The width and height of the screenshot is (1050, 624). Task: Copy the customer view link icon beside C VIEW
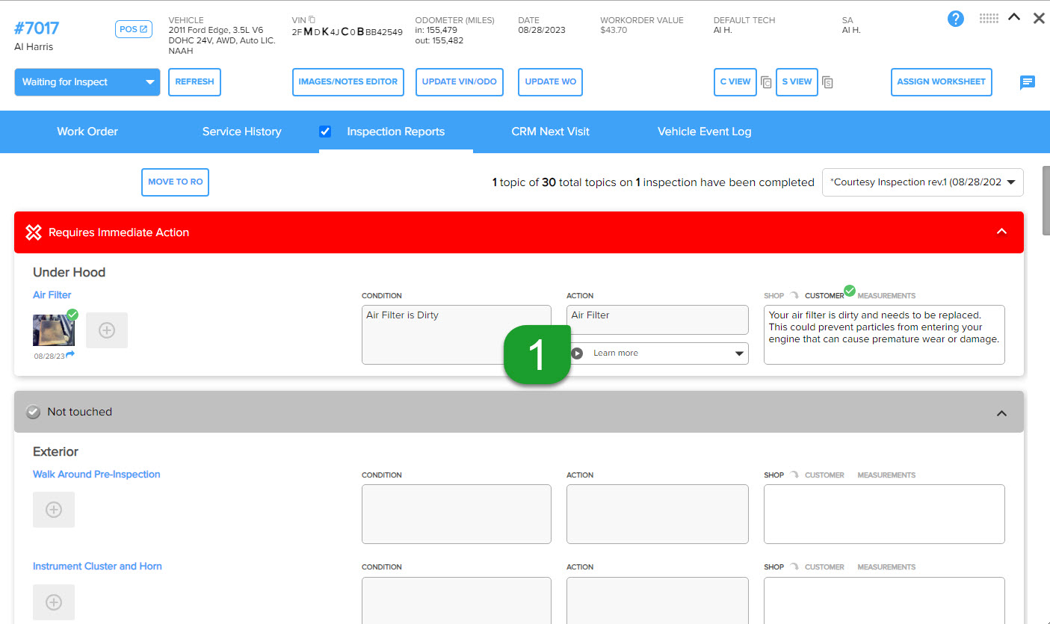[766, 82]
